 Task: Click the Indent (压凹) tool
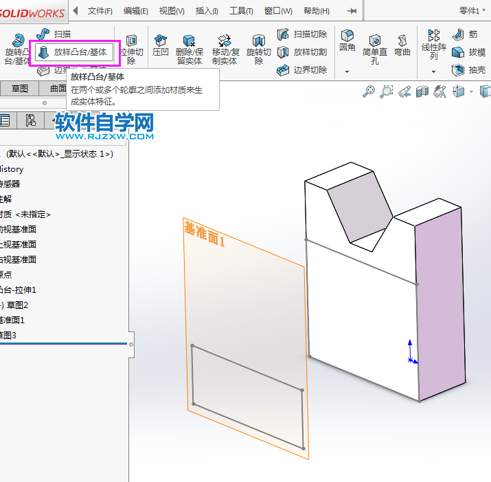[160, 46]
